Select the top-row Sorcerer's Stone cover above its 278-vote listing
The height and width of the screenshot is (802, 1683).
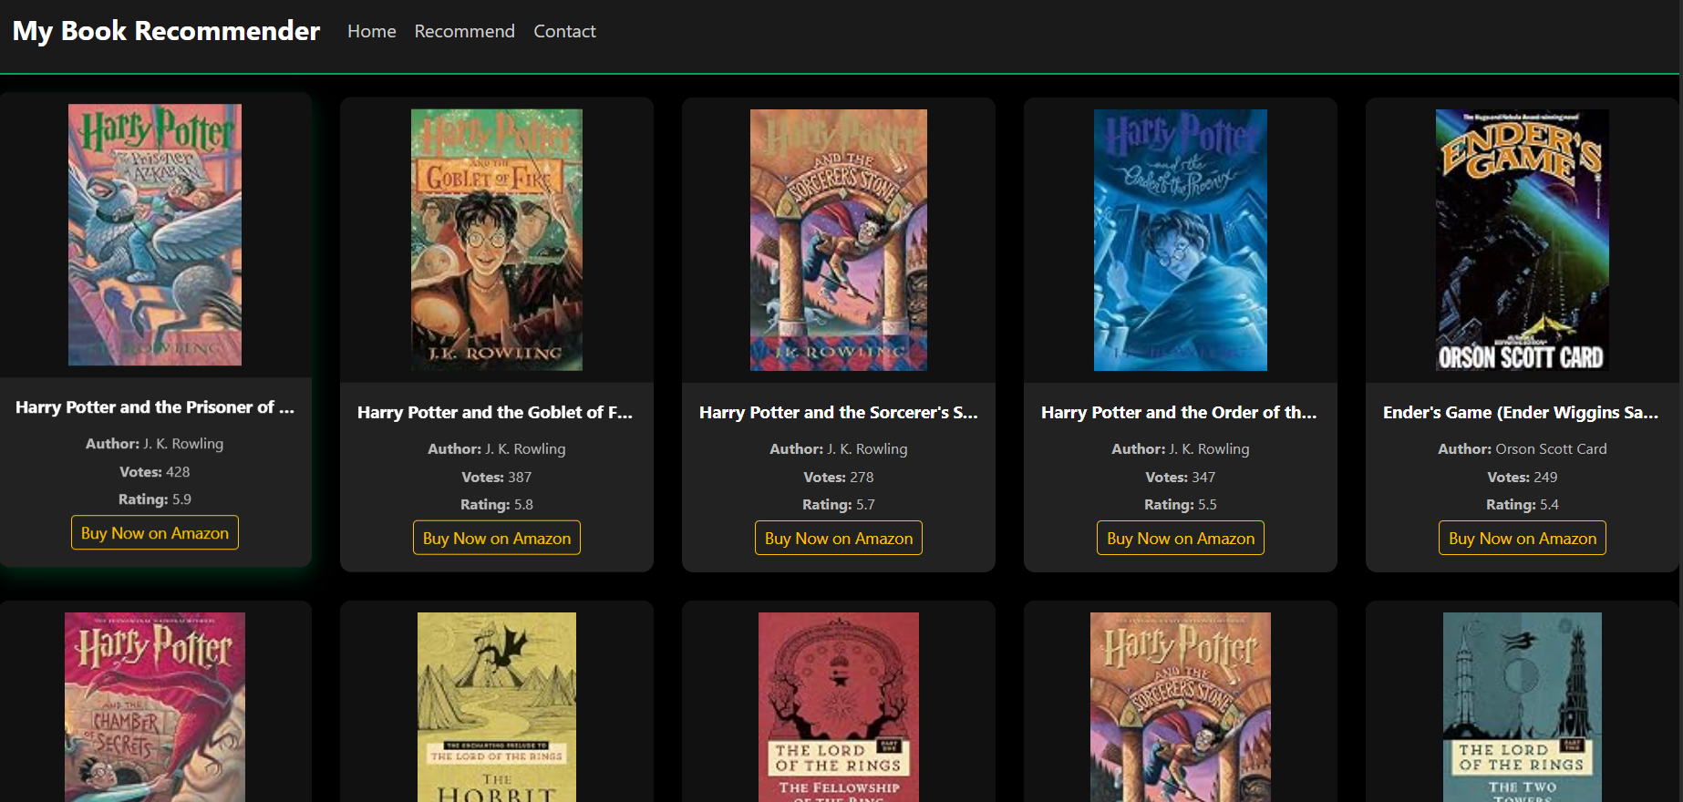point(839,240)
